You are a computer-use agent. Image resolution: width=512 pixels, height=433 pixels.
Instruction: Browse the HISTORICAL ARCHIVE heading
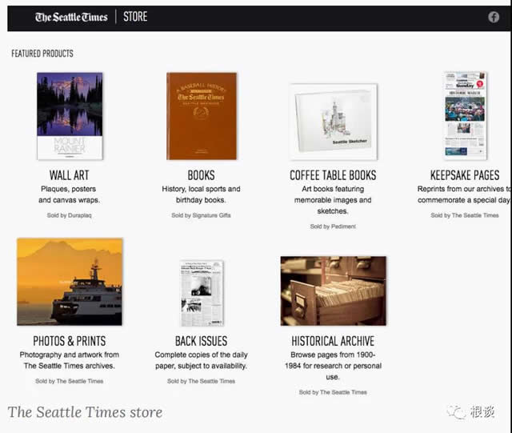[333, 341]
